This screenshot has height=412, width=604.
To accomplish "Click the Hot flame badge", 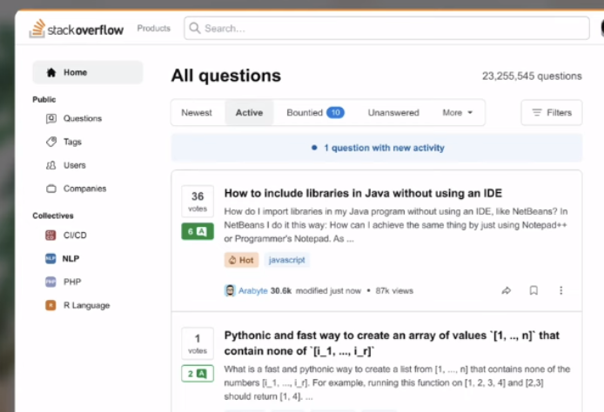I will [x=242, y=260].
